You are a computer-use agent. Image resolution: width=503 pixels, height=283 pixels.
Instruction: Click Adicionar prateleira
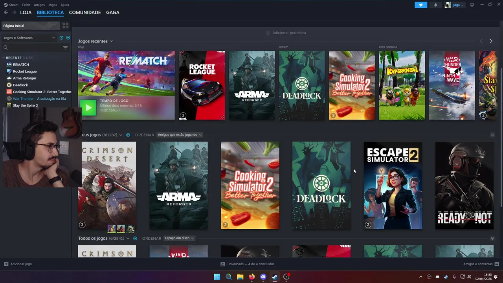(286, 33)
